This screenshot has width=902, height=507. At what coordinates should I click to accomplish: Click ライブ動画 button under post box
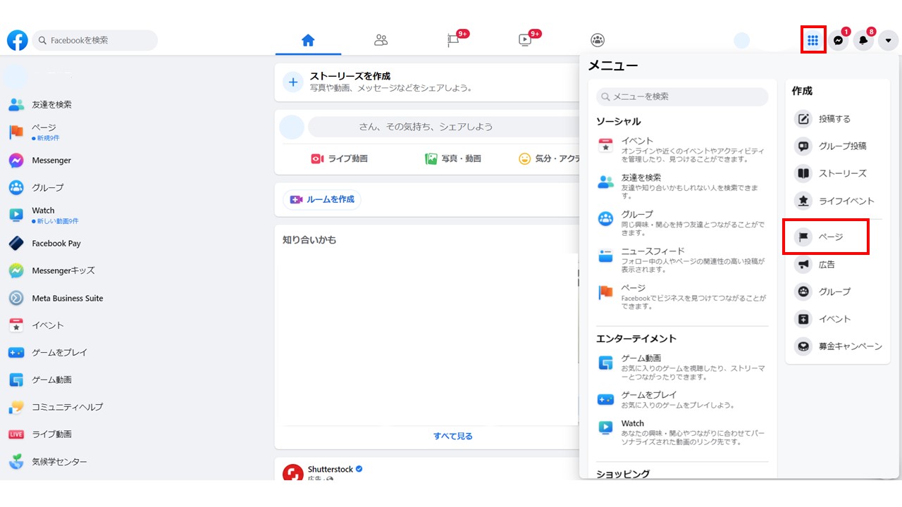tap(340, 158)
